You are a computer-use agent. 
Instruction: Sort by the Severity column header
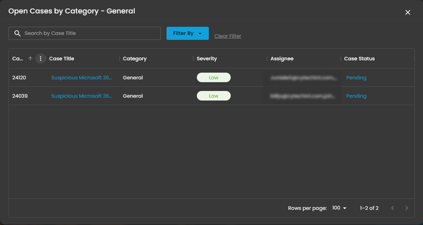pyautogui.click(x=207, y=59)
